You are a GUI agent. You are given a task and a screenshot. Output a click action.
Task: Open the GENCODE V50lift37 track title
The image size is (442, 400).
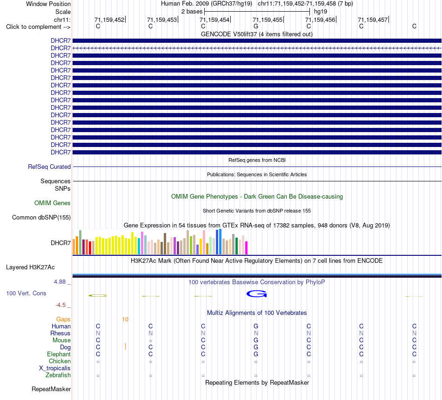click(x=257, y=34)
